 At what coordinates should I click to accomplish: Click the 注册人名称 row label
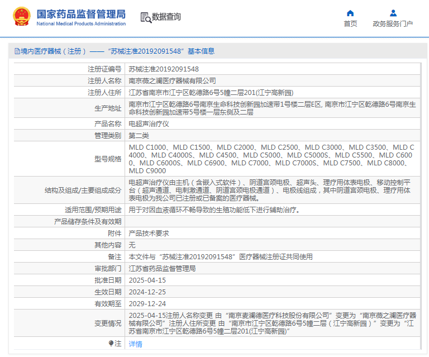(x=104, y=81)
